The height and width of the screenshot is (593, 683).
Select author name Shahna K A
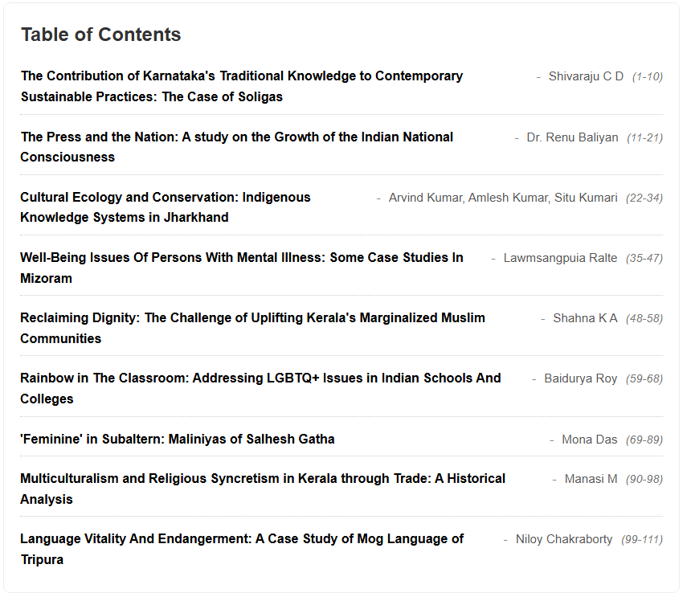click(585, 318)
